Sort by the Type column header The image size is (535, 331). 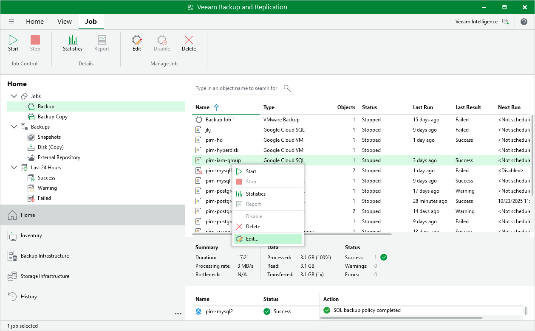click(269, 107)
